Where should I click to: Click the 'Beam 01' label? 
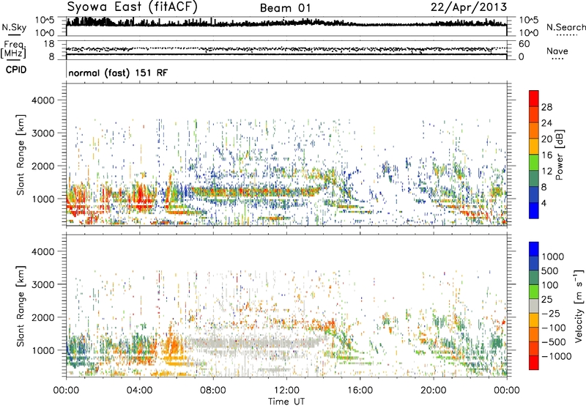pos(285,8)
